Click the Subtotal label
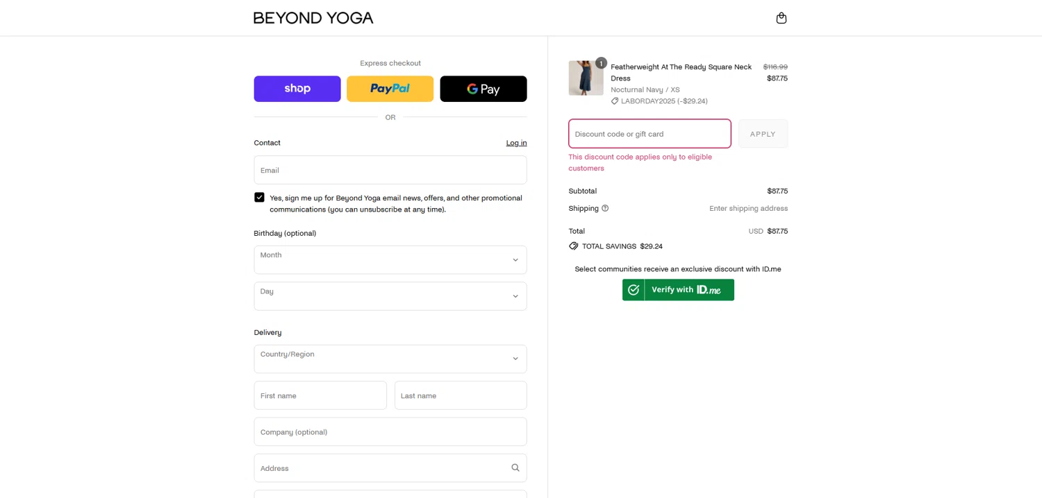Image resolution: width=1042 pixels, height=498 pixels. [x=583, y=191]
